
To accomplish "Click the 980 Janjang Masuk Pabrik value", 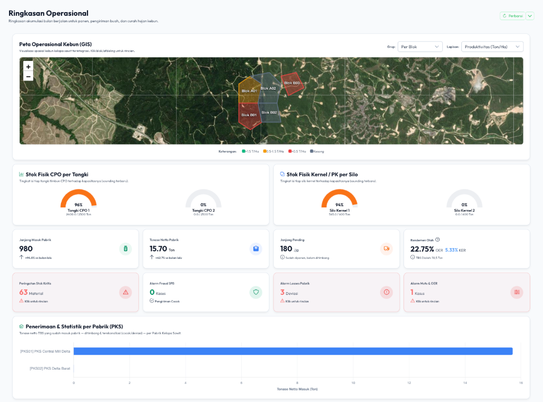I will 26,249.
